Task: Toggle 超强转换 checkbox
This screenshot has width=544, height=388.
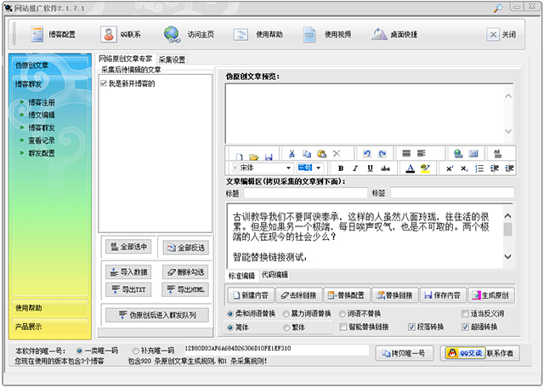Action: [465, 327]
